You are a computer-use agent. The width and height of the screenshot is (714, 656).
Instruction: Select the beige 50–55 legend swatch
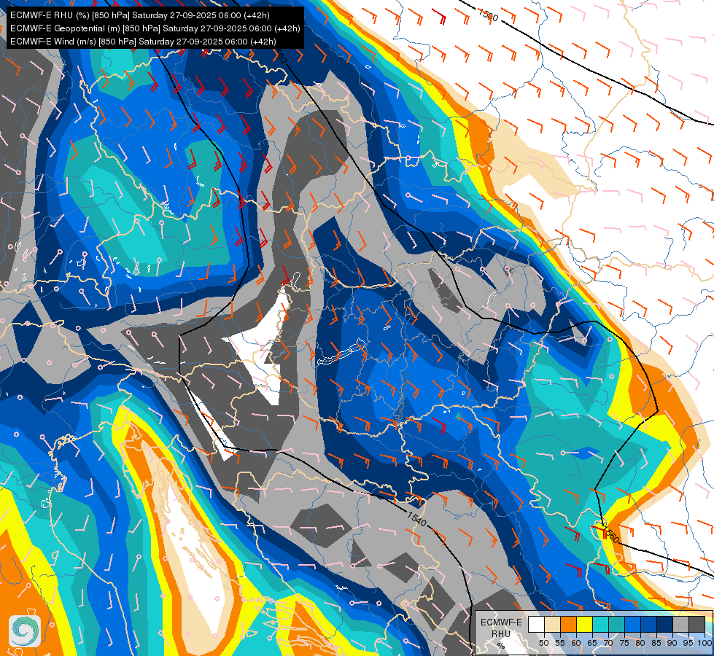click(552, 624)
